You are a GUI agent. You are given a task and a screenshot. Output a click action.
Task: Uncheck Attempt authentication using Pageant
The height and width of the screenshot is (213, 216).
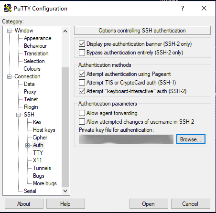82,74
